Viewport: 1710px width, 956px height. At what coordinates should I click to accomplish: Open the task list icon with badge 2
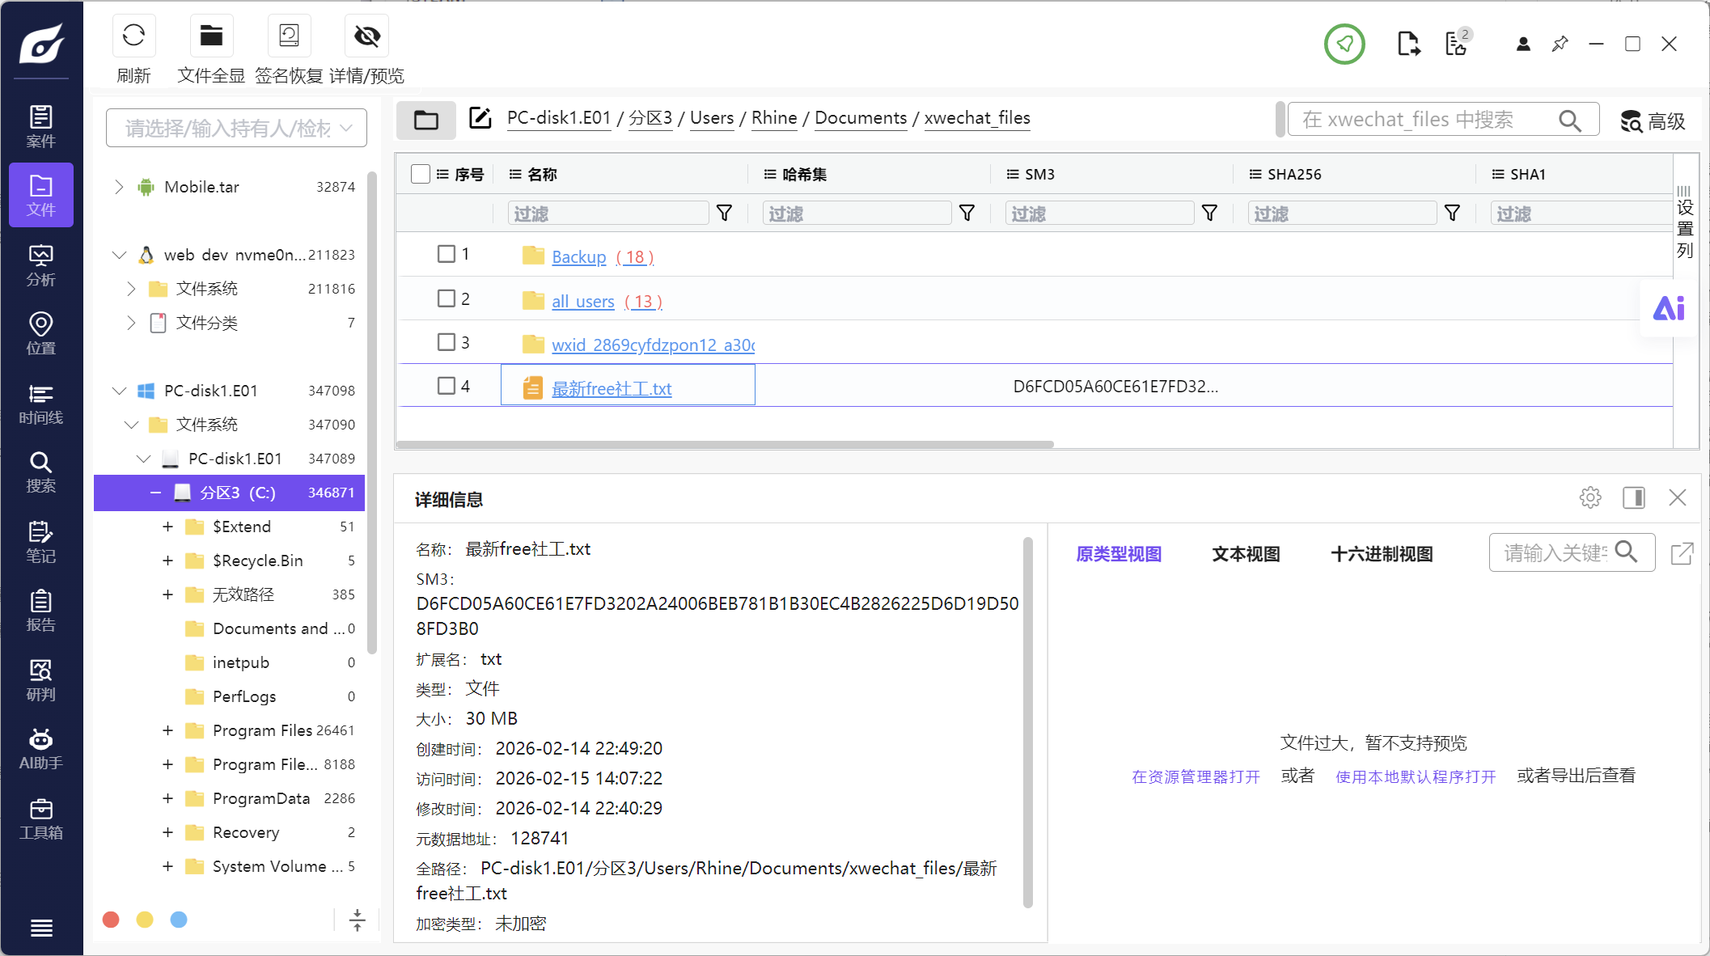1458,44
